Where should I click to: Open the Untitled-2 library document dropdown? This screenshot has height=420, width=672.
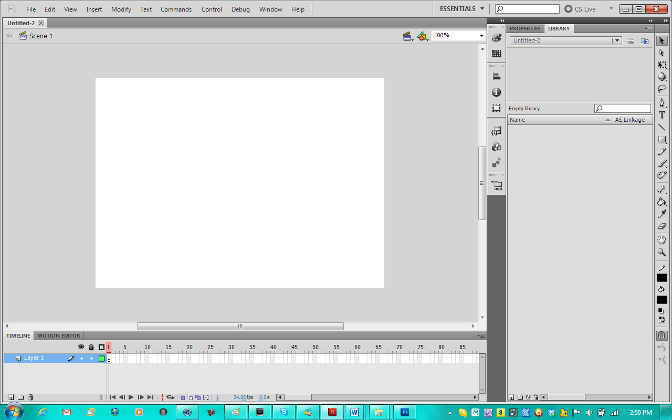[x=565, y=40]
